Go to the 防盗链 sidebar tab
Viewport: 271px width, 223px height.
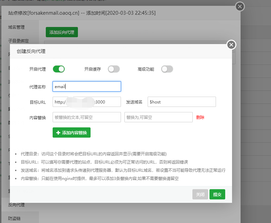coord(14,218)
